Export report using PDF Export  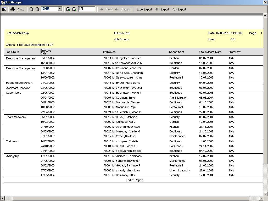179,9
